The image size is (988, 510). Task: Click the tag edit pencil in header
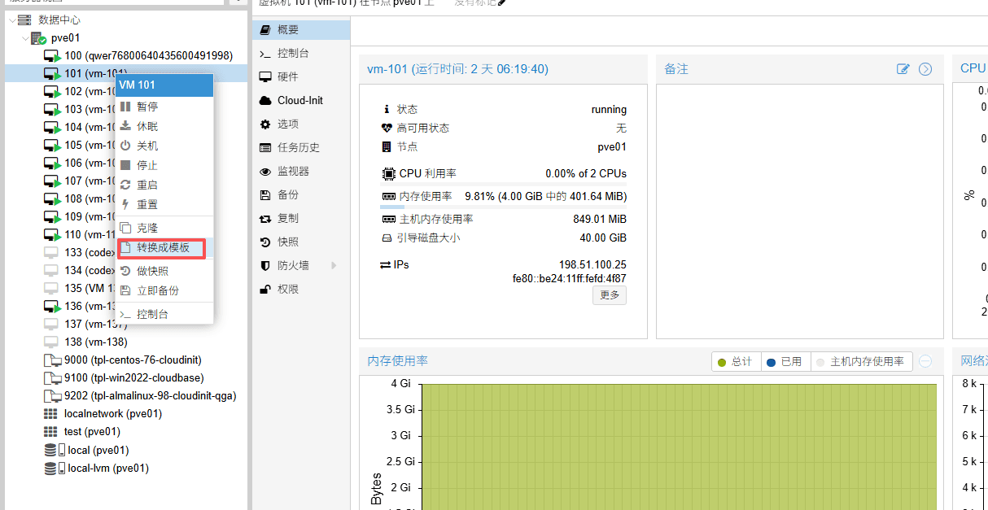click(x=502, y=2)
